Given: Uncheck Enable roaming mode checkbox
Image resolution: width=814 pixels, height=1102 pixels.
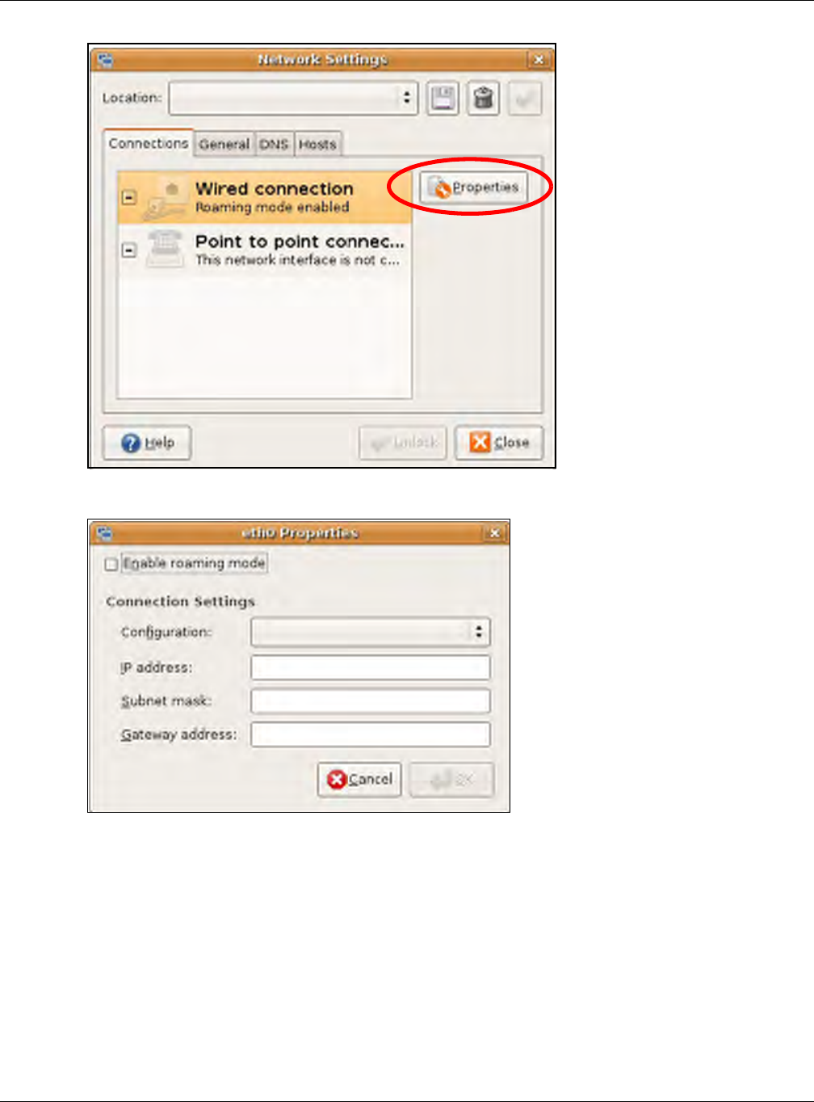Looking at the screenshot, I should click(111, 564).
